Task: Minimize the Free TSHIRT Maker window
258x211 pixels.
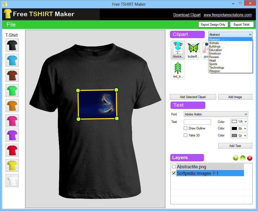Action: click(233, 3)
